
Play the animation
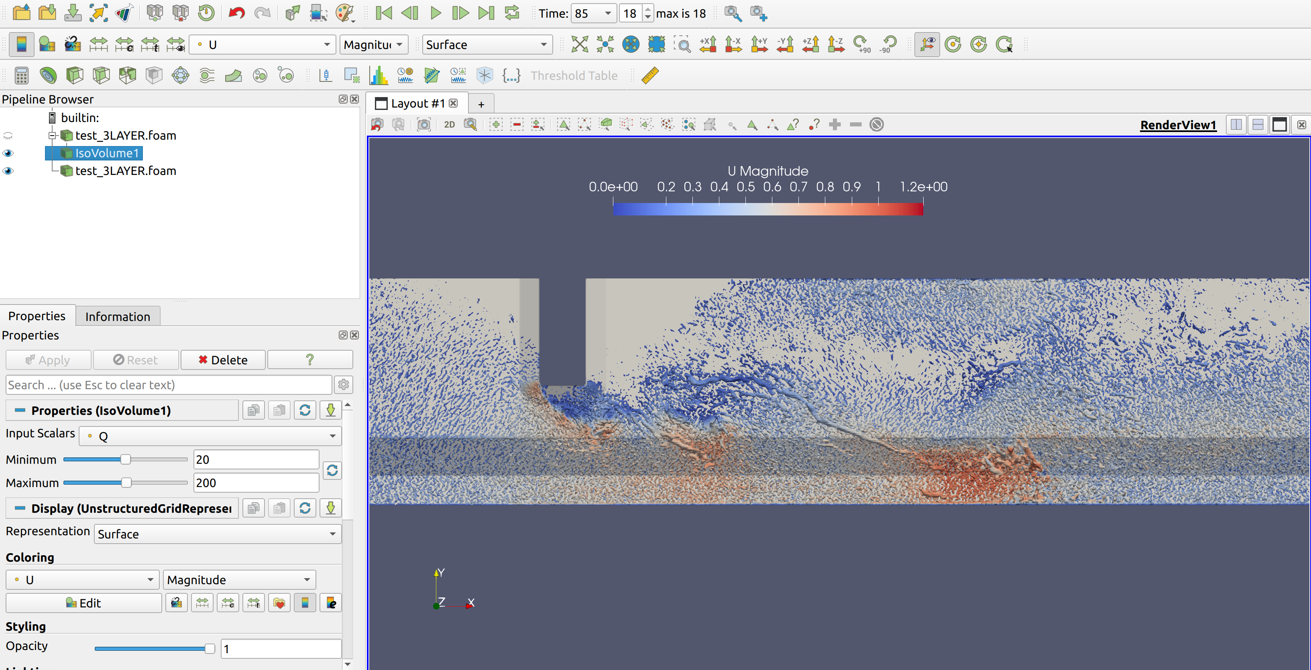click(x=435, y=13)
